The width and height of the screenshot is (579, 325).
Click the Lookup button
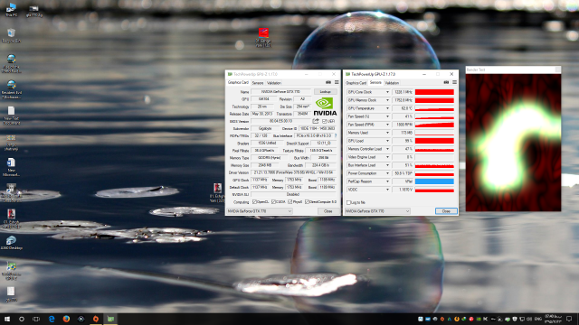point(326,92)
